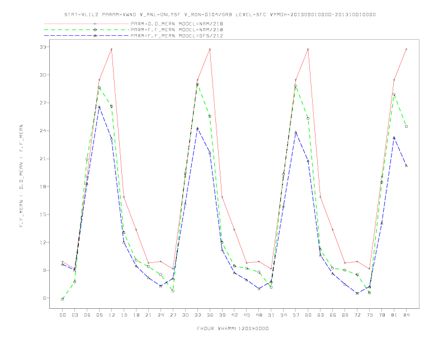Click x-axis forecast hour label 18
443x343 pixels.
pyautogui.click(x=136, y=315)
